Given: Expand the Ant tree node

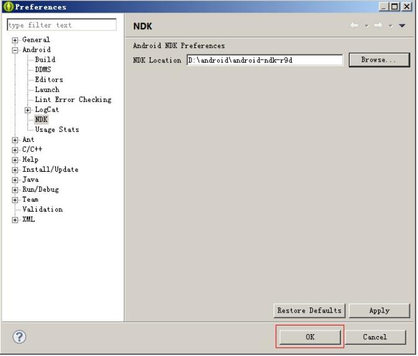Looking at the screenshot, I should point(15,140).
